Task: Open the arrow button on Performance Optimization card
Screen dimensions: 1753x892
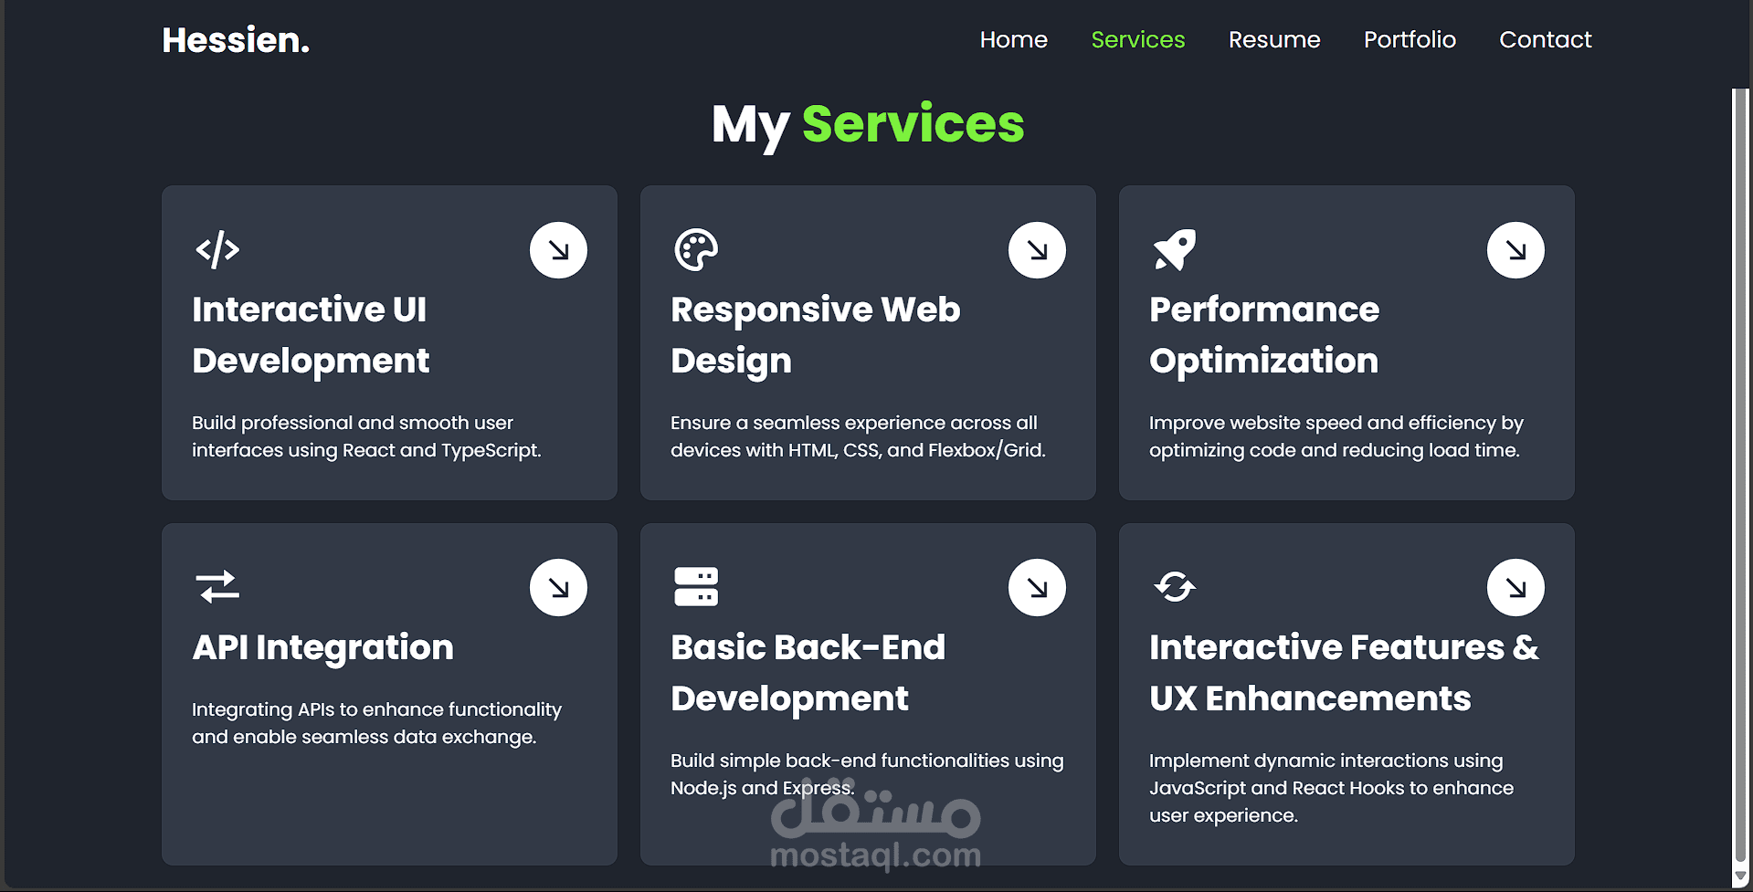Action: click(1515, 250)
